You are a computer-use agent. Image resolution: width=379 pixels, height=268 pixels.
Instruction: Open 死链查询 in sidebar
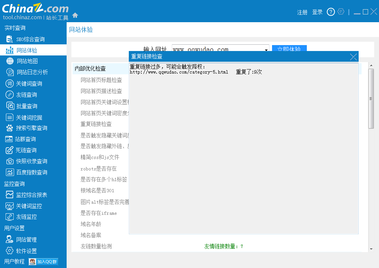click(26, 150)
